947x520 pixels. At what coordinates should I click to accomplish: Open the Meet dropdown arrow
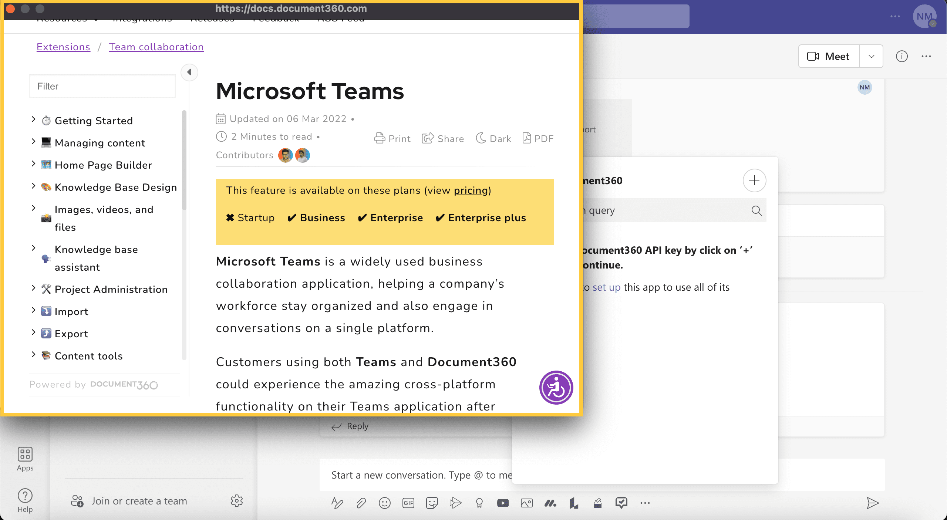(x=871, y=56)
